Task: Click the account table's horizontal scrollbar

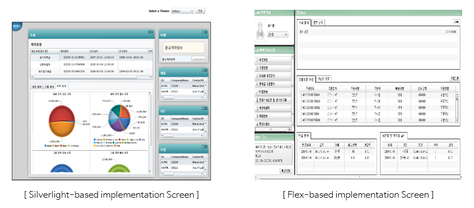Action: pyautogui.click(x=91, y=77)
